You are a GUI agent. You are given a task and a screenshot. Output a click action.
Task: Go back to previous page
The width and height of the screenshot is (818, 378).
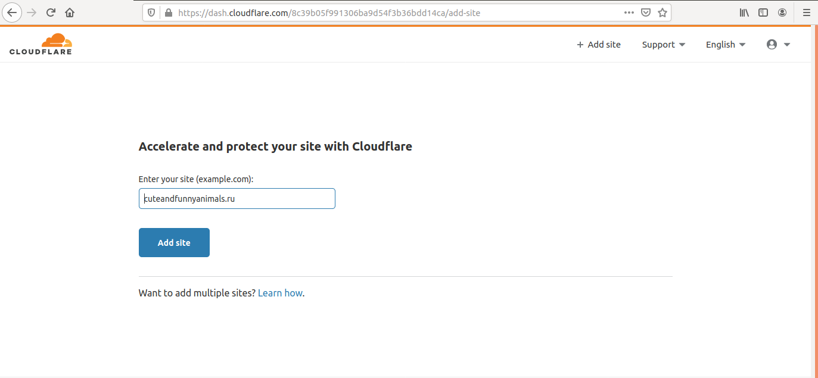pyautogui.click(x=12, y=13)
